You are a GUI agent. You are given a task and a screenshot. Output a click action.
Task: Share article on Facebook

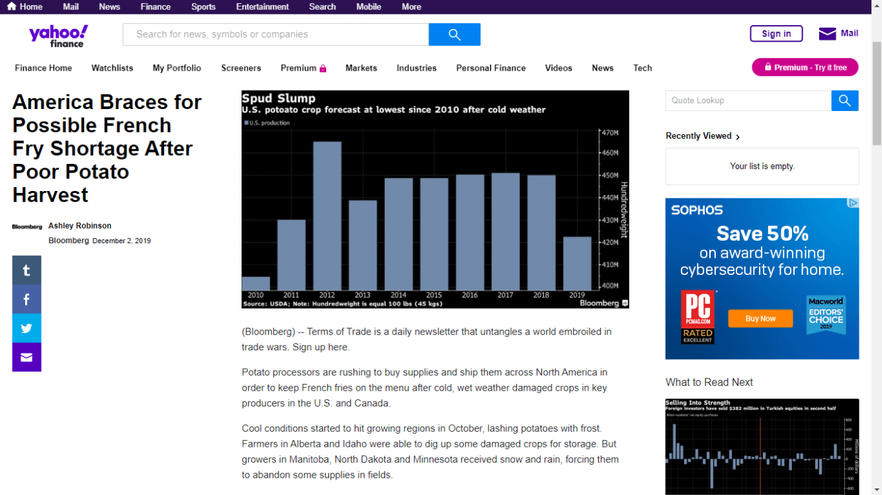[x=26, y=299]
